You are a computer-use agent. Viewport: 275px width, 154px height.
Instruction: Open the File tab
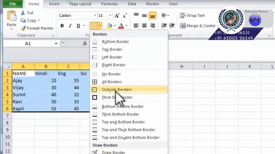click(x=12, y=4)
